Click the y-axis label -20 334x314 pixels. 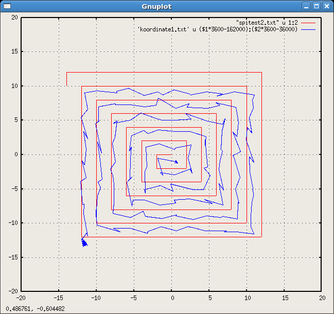tap(13, 291)
